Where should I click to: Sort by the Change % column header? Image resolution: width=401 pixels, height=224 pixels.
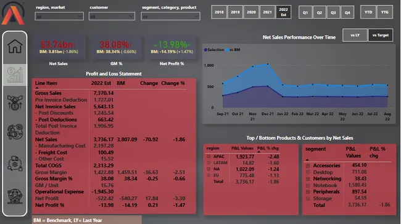(173, 83)
